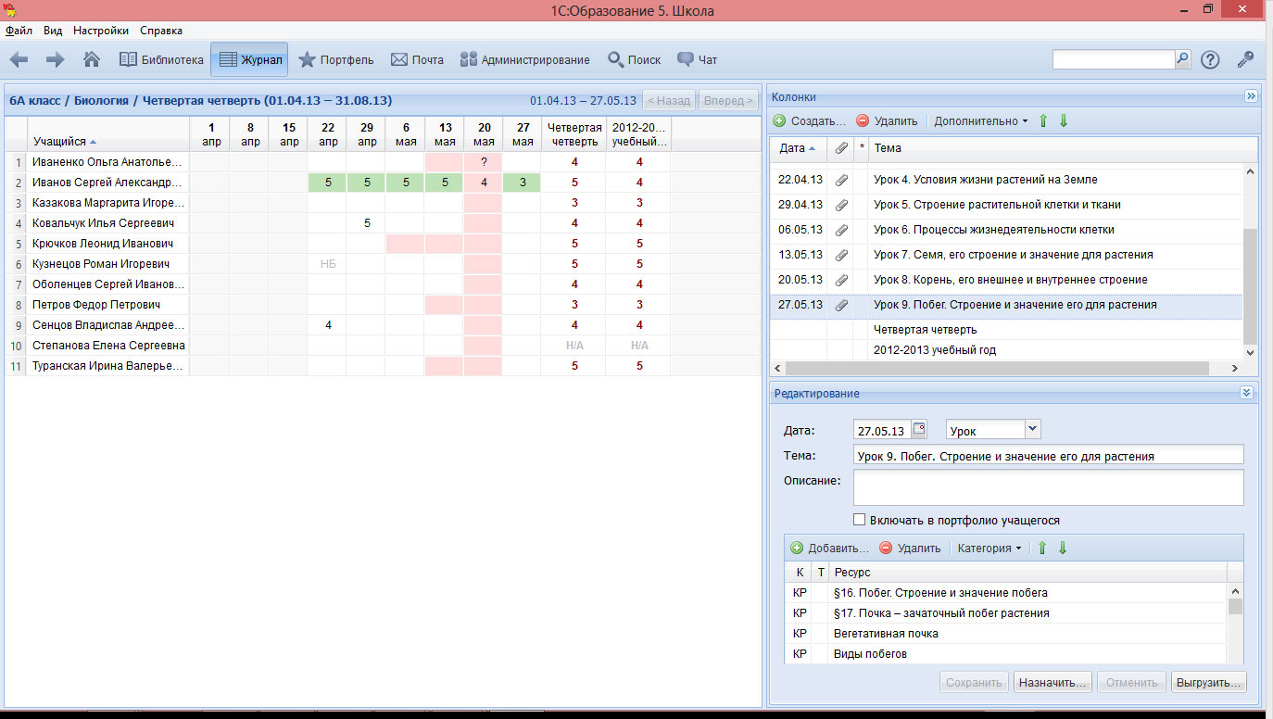Image resolution: width=1273 pixels, height=719 pixels.
Task: Click Удалить in the Колонки toolbar
Action: click(887, 121)
